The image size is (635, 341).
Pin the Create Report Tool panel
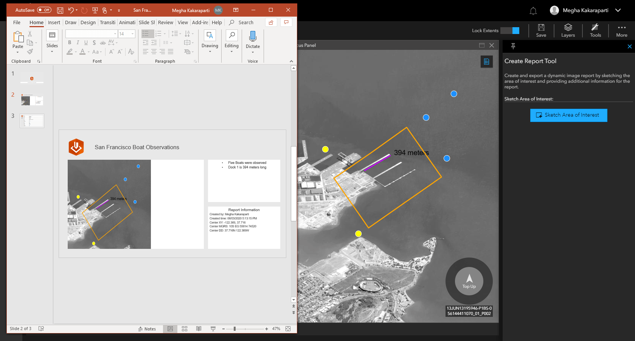point(513,45)
